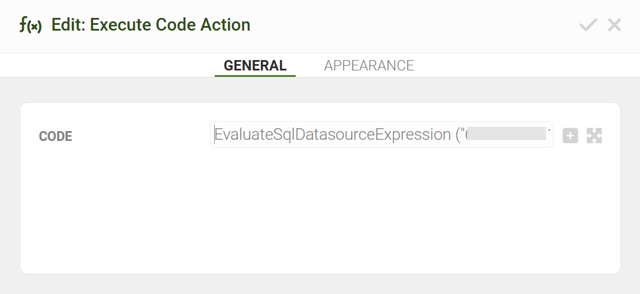Click the CODE field label
The height and width of the screenshot is (294, 640).
[x=56, y=136]
